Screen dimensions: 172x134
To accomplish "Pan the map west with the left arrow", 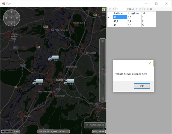I will click(6, 18).
